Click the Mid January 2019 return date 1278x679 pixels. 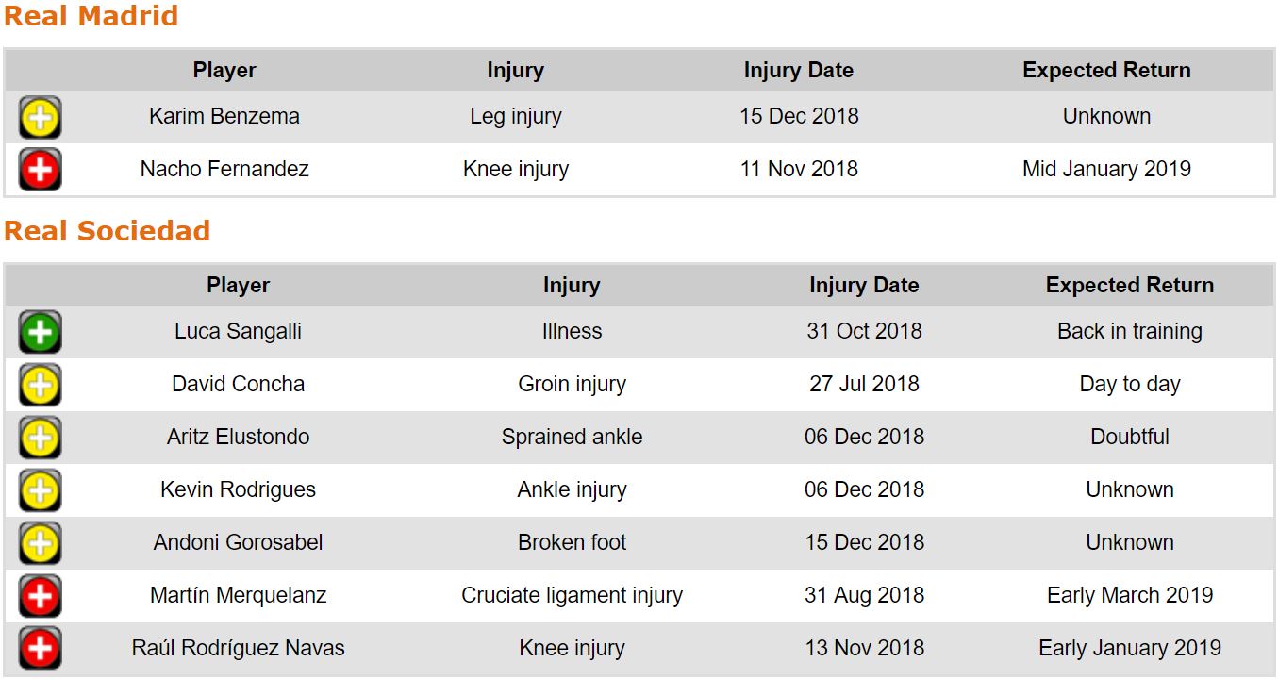[x=1106, y=170]
